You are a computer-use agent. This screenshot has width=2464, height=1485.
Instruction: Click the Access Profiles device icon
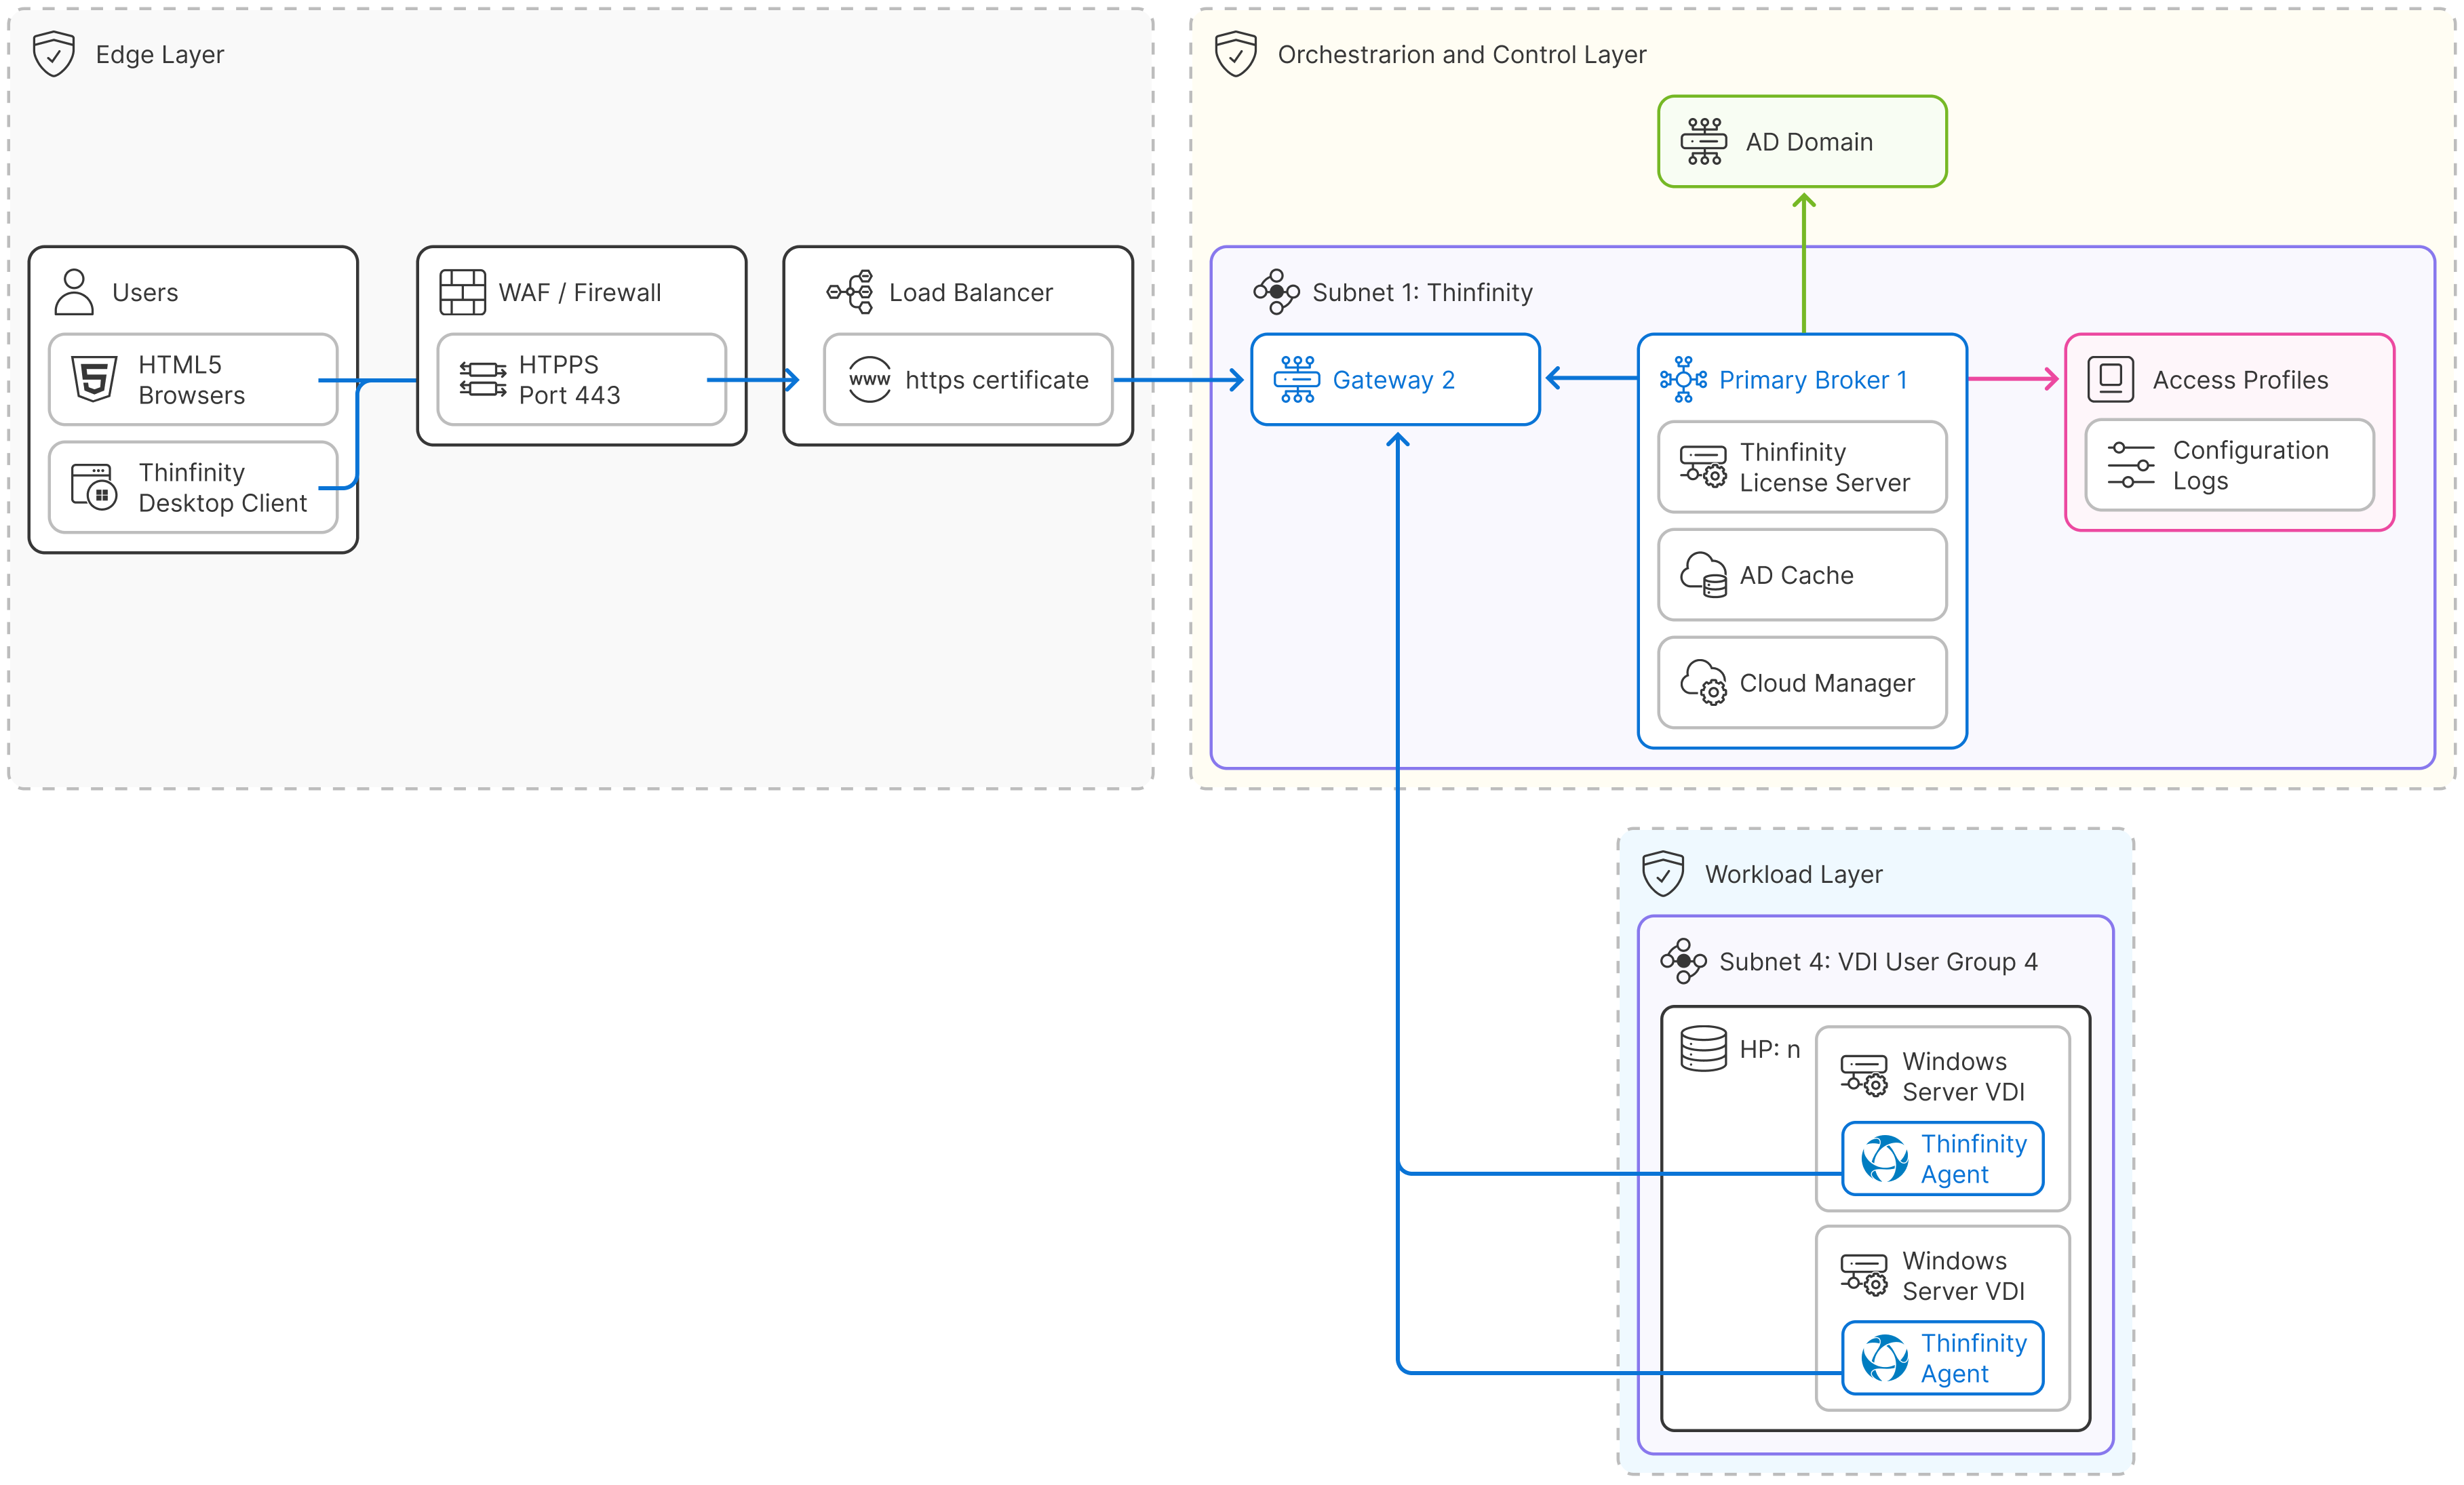(2111, 379)
